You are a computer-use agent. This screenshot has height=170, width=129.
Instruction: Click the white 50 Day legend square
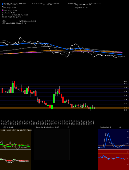3,7
